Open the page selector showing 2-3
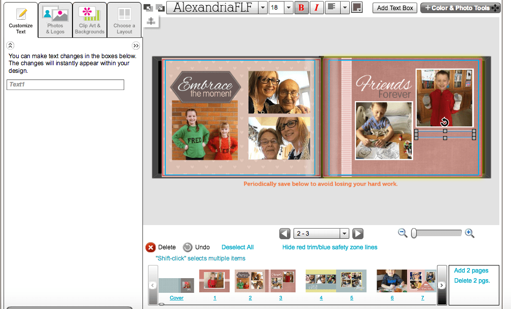The height and width of the screenshot is (309, 511). pyautogui.click(x=321, y=233)
